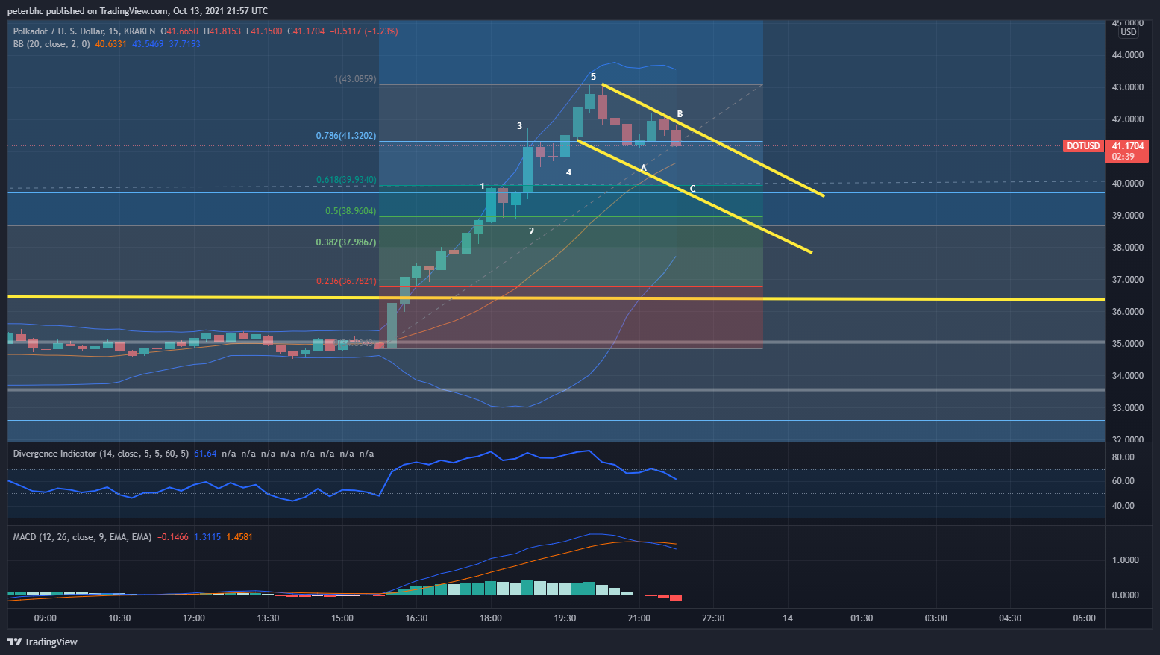This screenshot has width=1160, height=655.
Task: Click the 37.0000 price axis label
Action: (x=1127, y=280)
